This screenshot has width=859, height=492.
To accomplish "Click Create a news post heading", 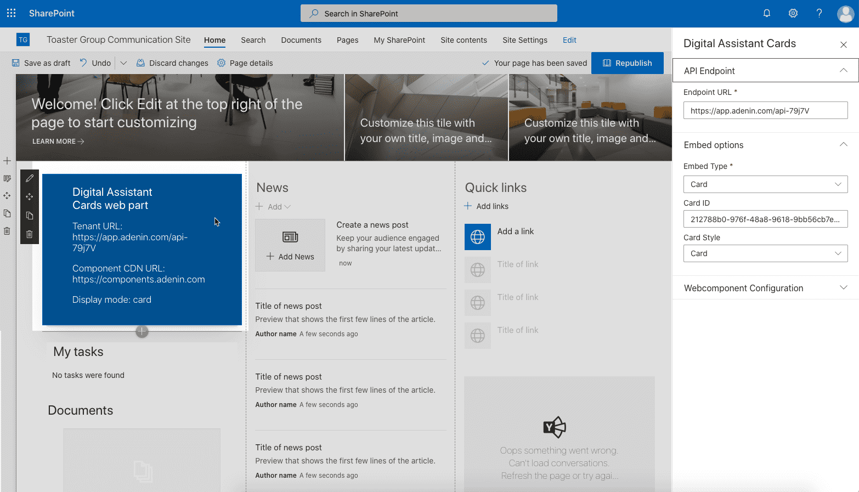I will point(372,225).
